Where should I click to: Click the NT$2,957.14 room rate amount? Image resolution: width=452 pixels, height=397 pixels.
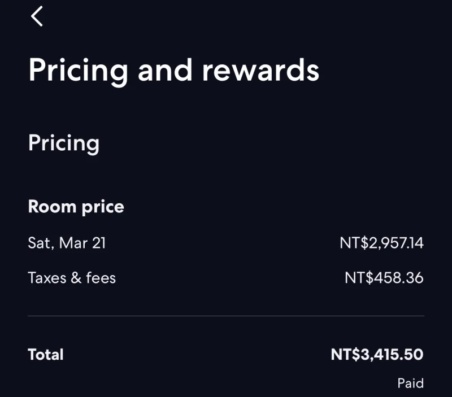(381, 243)
